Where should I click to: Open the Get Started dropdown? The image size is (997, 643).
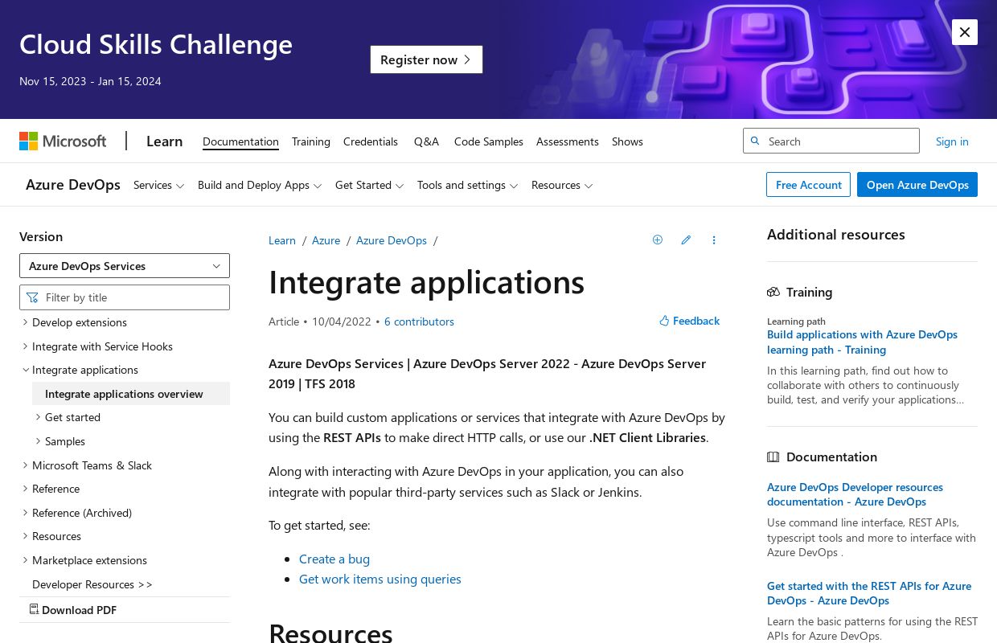tap(370, 185)
